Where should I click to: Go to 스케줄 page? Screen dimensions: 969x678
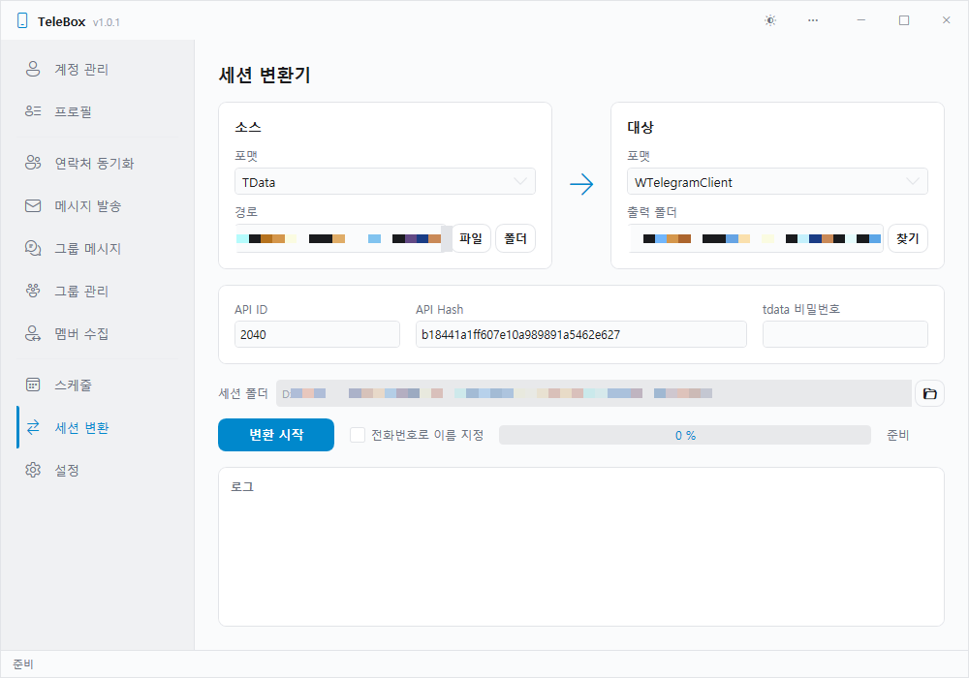pos(98,385)
